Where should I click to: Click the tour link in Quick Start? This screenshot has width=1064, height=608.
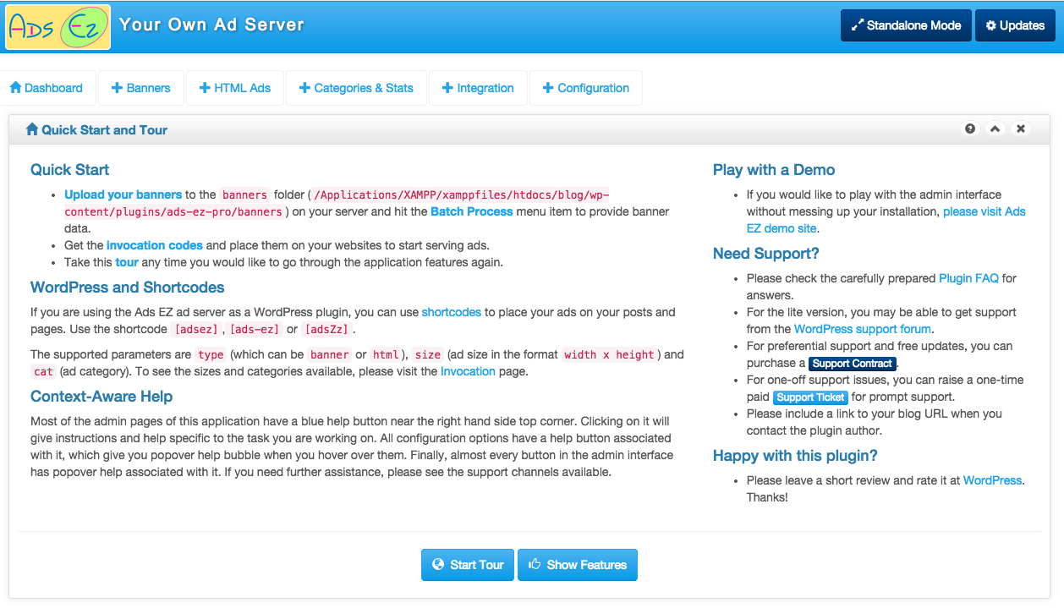(x=127, y=262)
